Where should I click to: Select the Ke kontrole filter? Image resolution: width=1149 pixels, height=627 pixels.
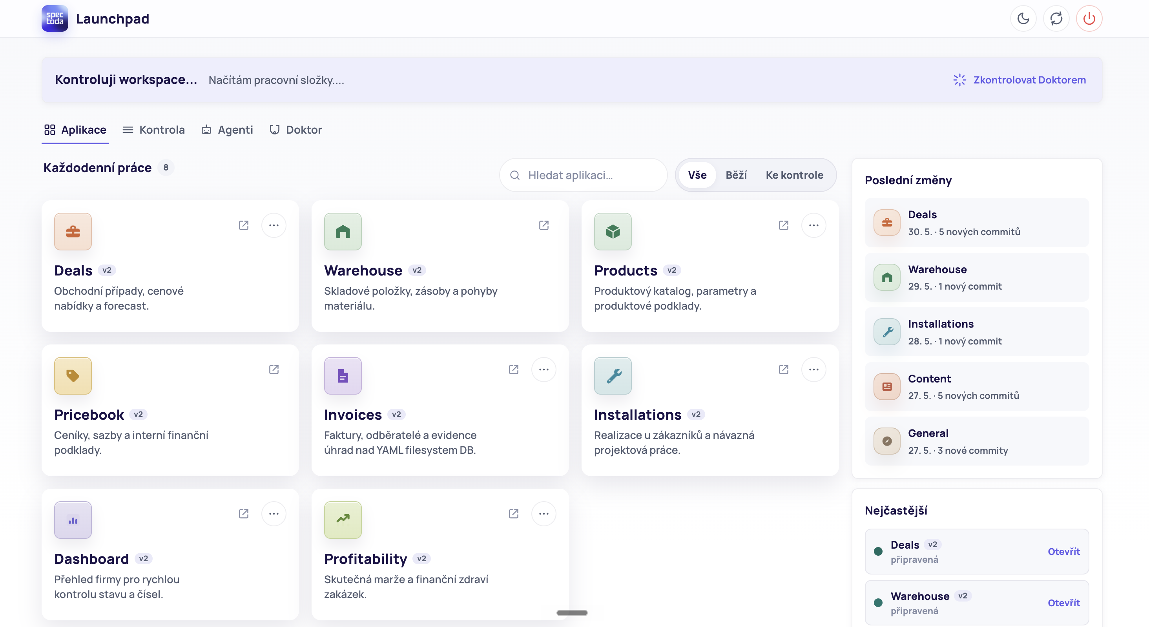tap(794, 175)
